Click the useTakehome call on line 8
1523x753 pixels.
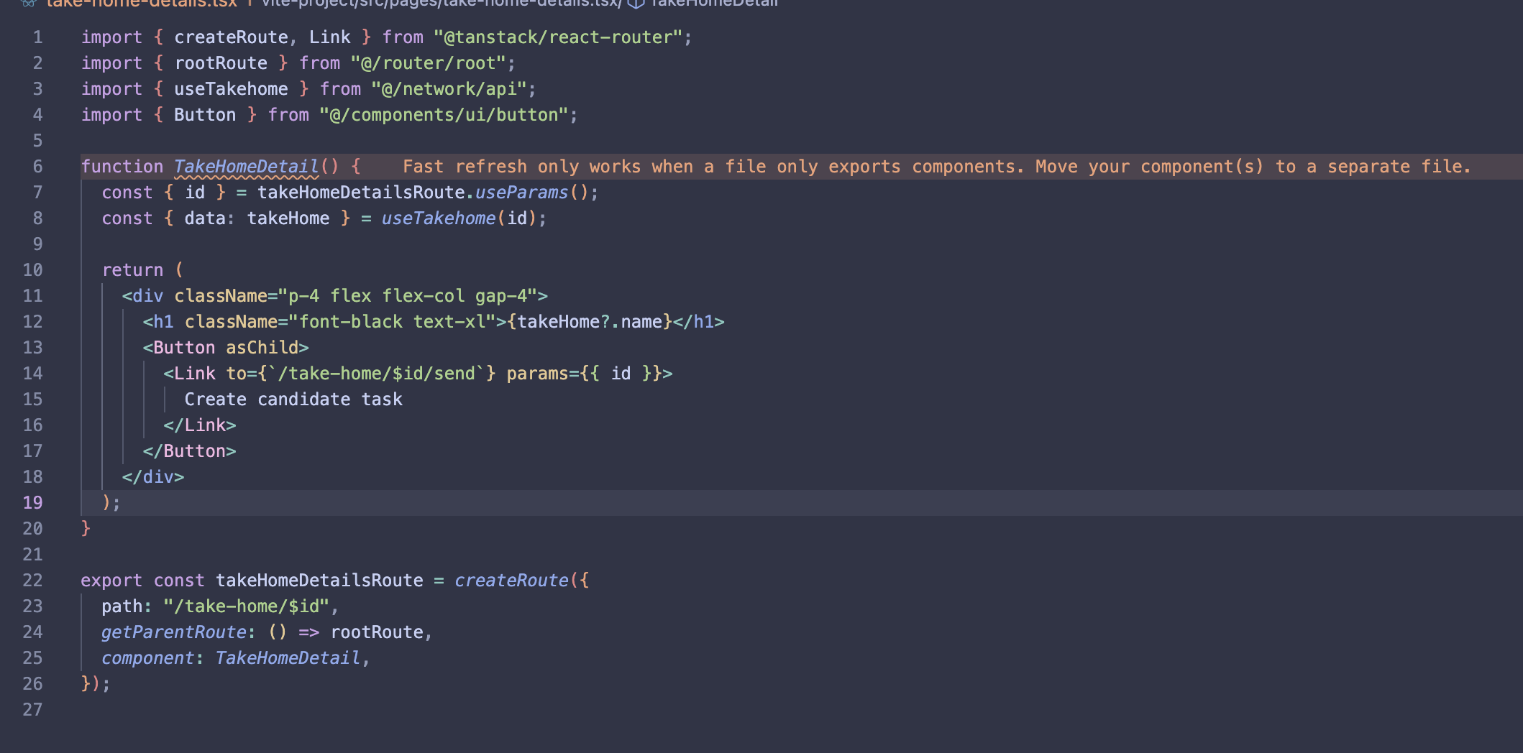pos(439,218)
